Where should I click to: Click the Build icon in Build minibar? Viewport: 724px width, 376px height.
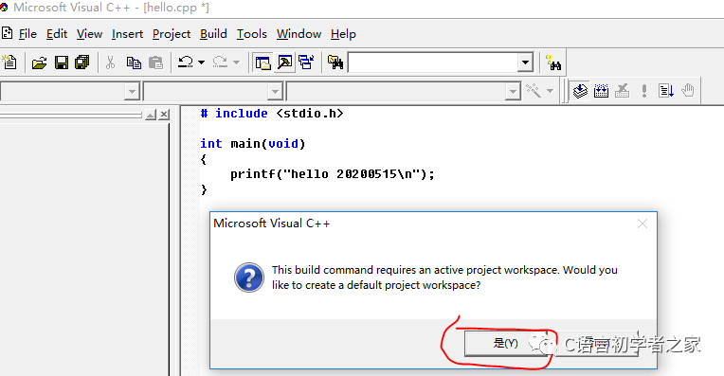coord(601,90)
